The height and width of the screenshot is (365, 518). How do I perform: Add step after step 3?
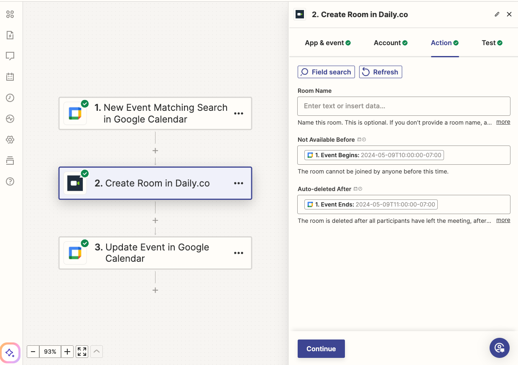(x=155, y=290)
